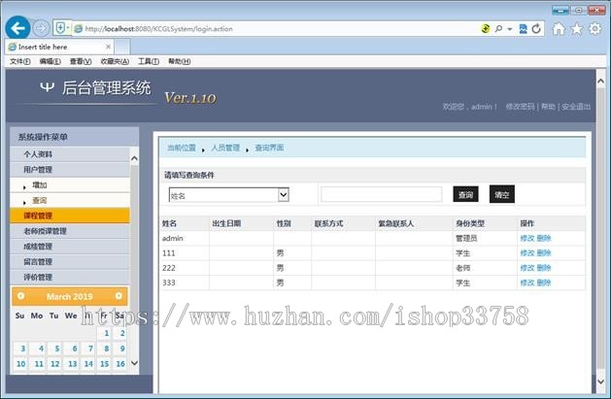Click 查询界面 breadcrumb link
This screenshot has width=611, height=399.
coord(269,148)
